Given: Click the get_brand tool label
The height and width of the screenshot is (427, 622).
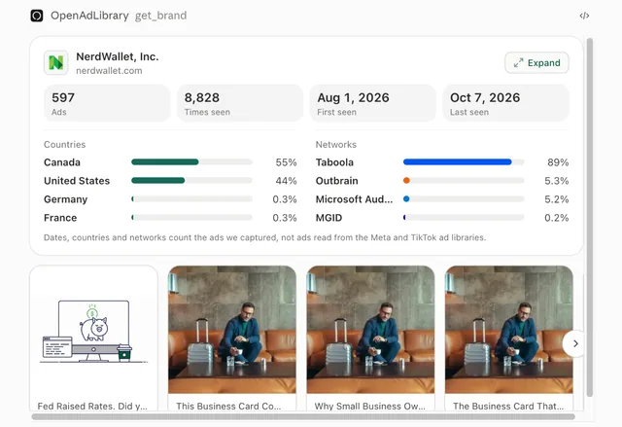Looking at the screenshot, I should (160, 16).
